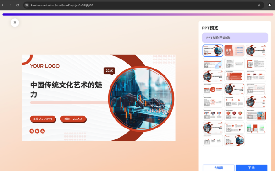
Task: Click the YOUR LOGO text on slide
Action: (x=45, y=66)
